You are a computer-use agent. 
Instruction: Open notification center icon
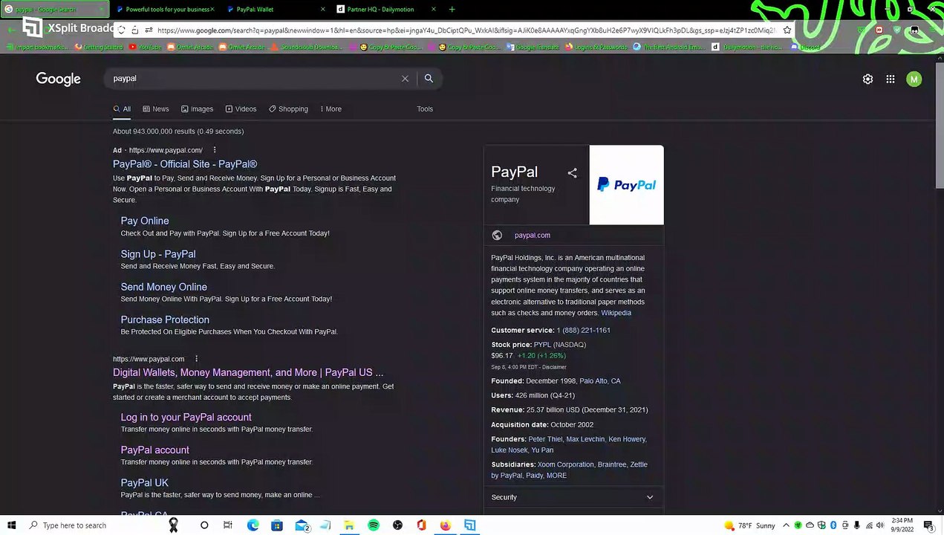pyautogui.click(x=928, y=525)
